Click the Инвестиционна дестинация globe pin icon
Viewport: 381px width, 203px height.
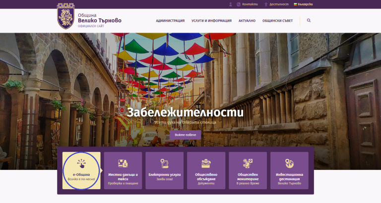[289, 163]
